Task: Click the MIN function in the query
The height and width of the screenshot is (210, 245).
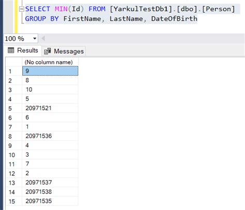Action: pyautogui.click(x=61, y=9)
